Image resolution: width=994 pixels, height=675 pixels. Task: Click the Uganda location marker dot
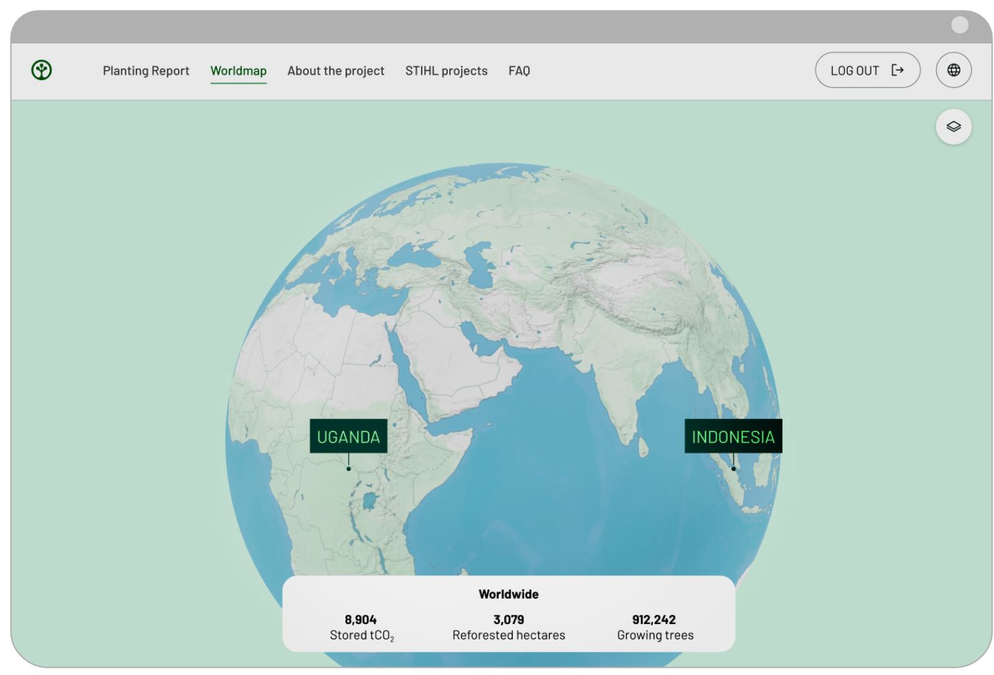point(349,468)
